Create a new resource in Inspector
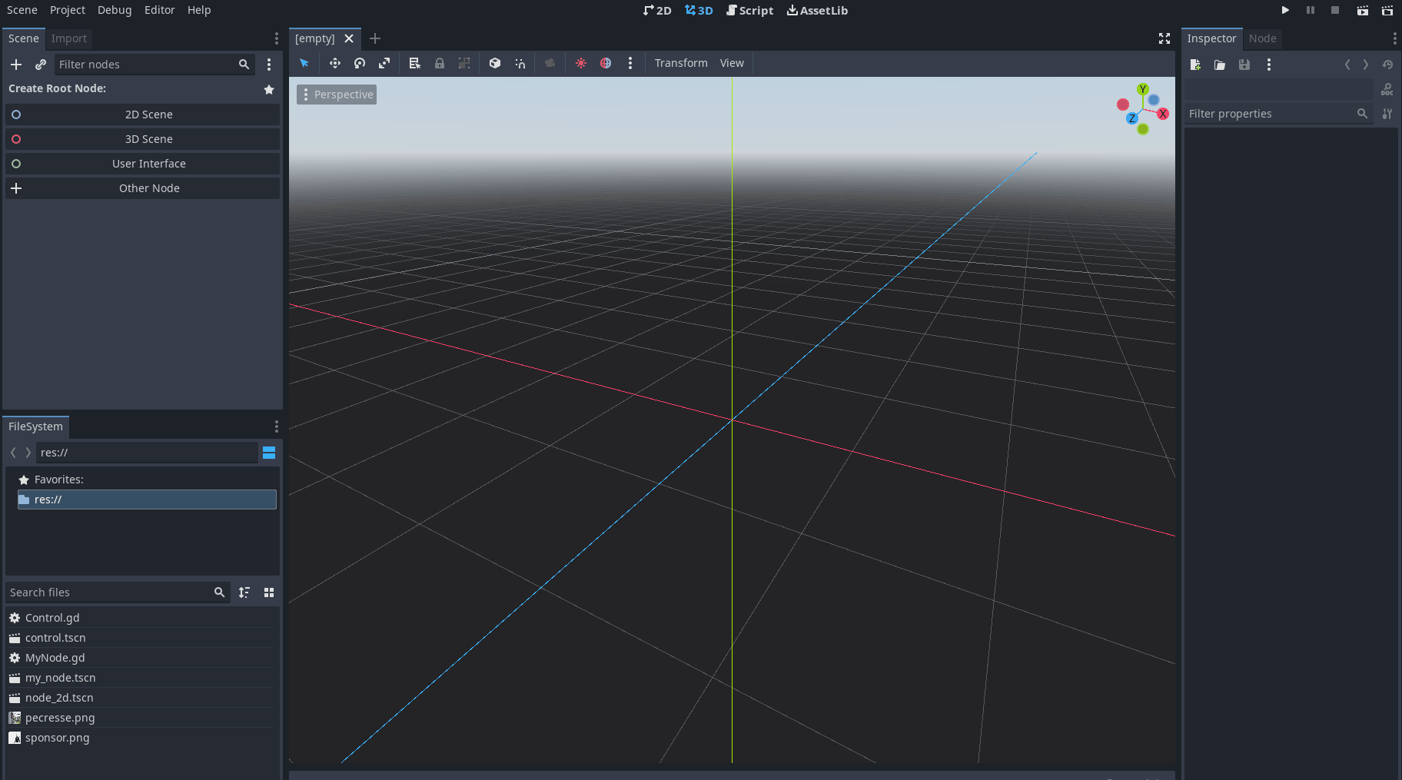The image size is (1402, 780). click(x=1195, y=65)
